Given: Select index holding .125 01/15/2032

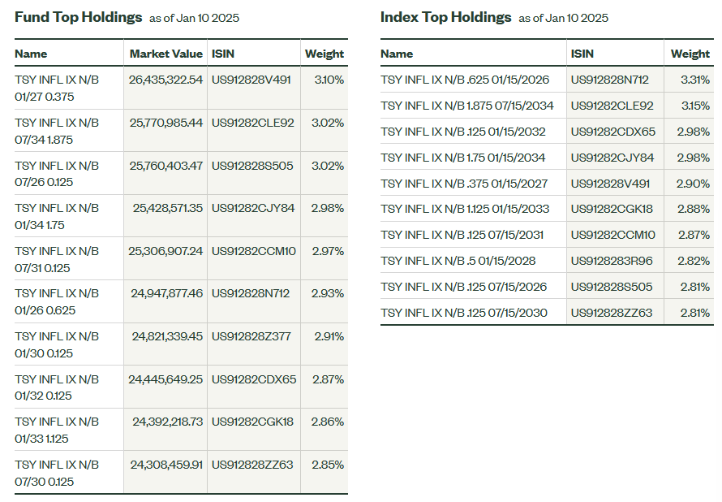Looking at the screenshot, I should [462, 132].
